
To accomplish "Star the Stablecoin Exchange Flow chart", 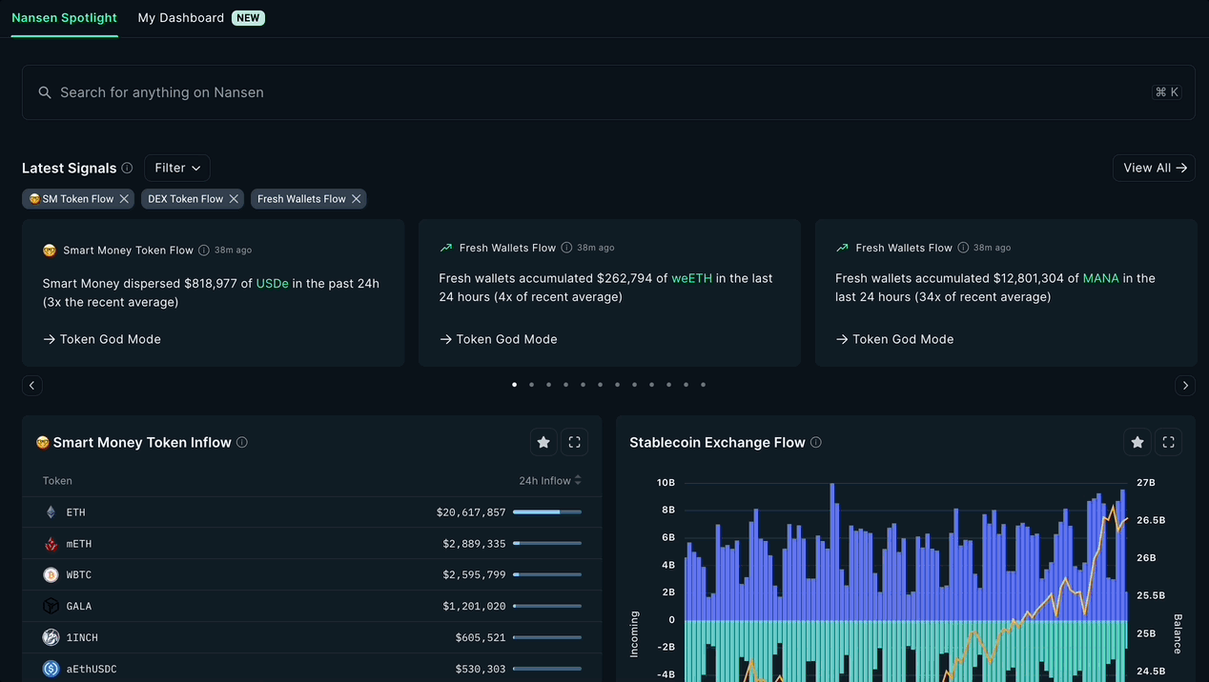I will (1137, 442).
